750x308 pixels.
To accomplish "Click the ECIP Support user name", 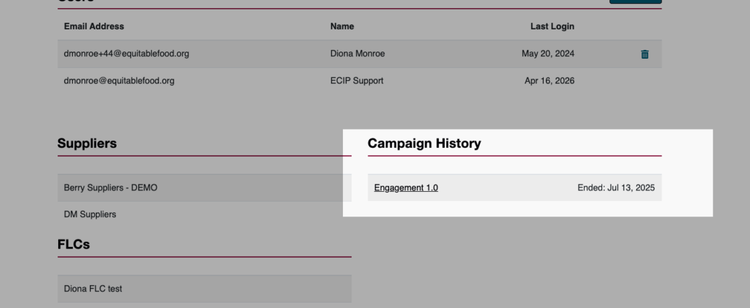I will [x=357, y=82].
